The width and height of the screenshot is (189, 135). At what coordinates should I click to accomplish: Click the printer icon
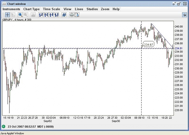coord(72,15)
